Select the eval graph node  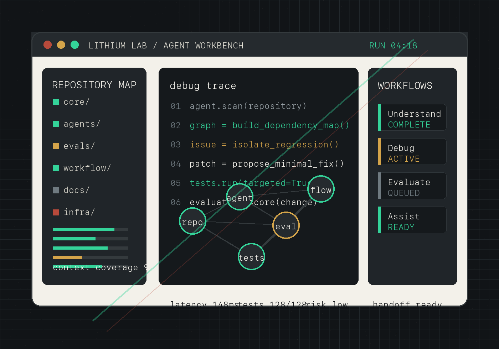(286, 225)
